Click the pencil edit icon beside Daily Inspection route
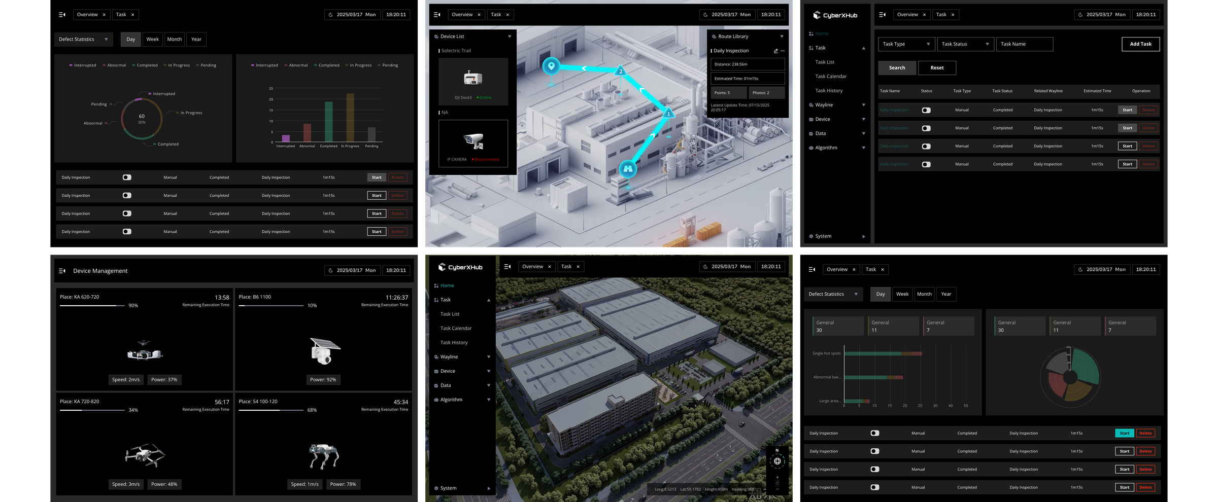This screenshot has height=502, width=1218. [775, 51]
